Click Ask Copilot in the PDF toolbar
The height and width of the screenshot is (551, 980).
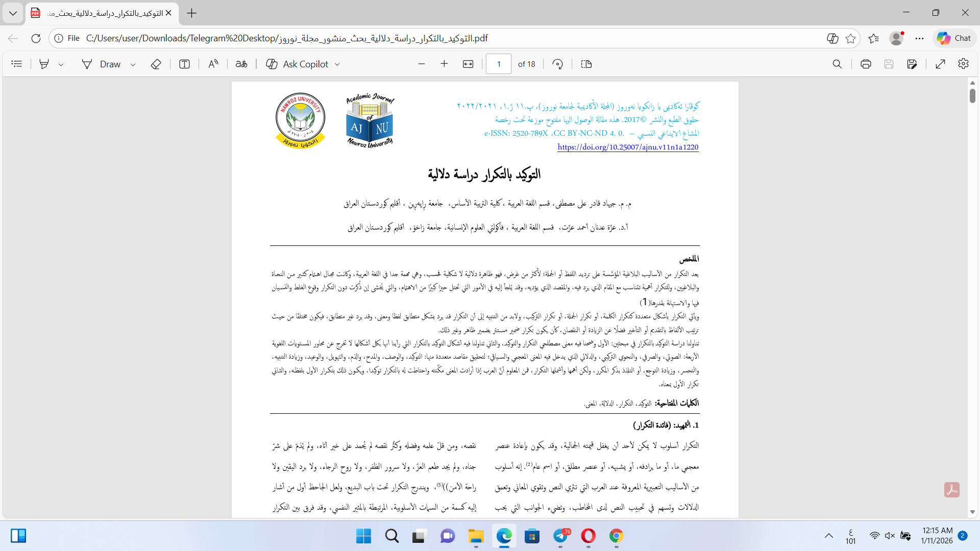(298, 64)
